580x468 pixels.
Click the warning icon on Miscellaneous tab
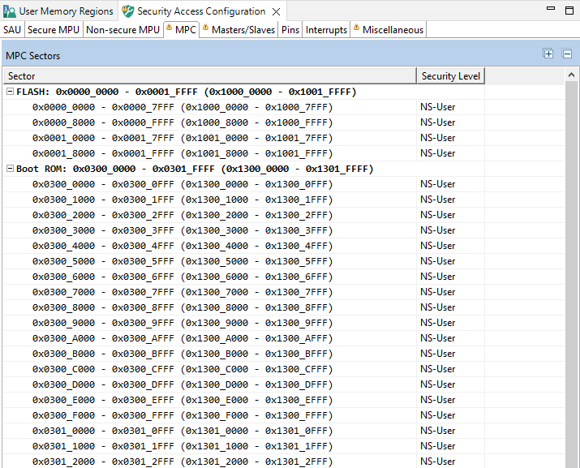(356, 29)
